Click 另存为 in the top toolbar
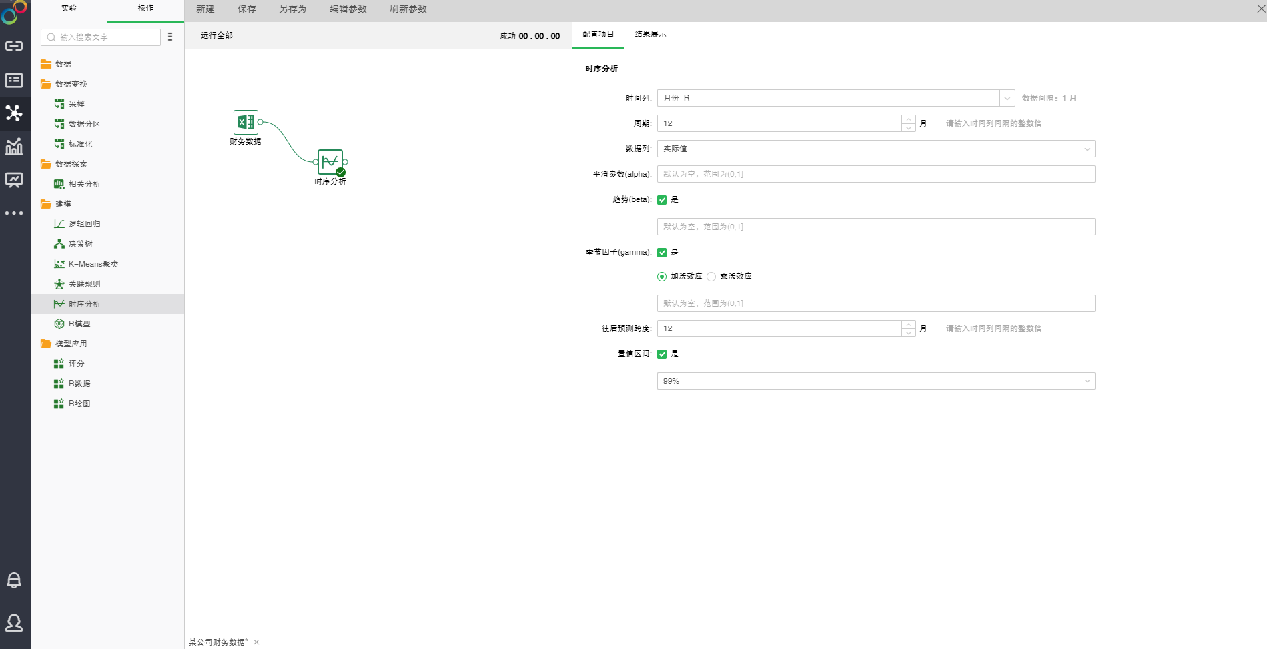The height and width of the screenshot is (649, 1267). tap(292, 9)
